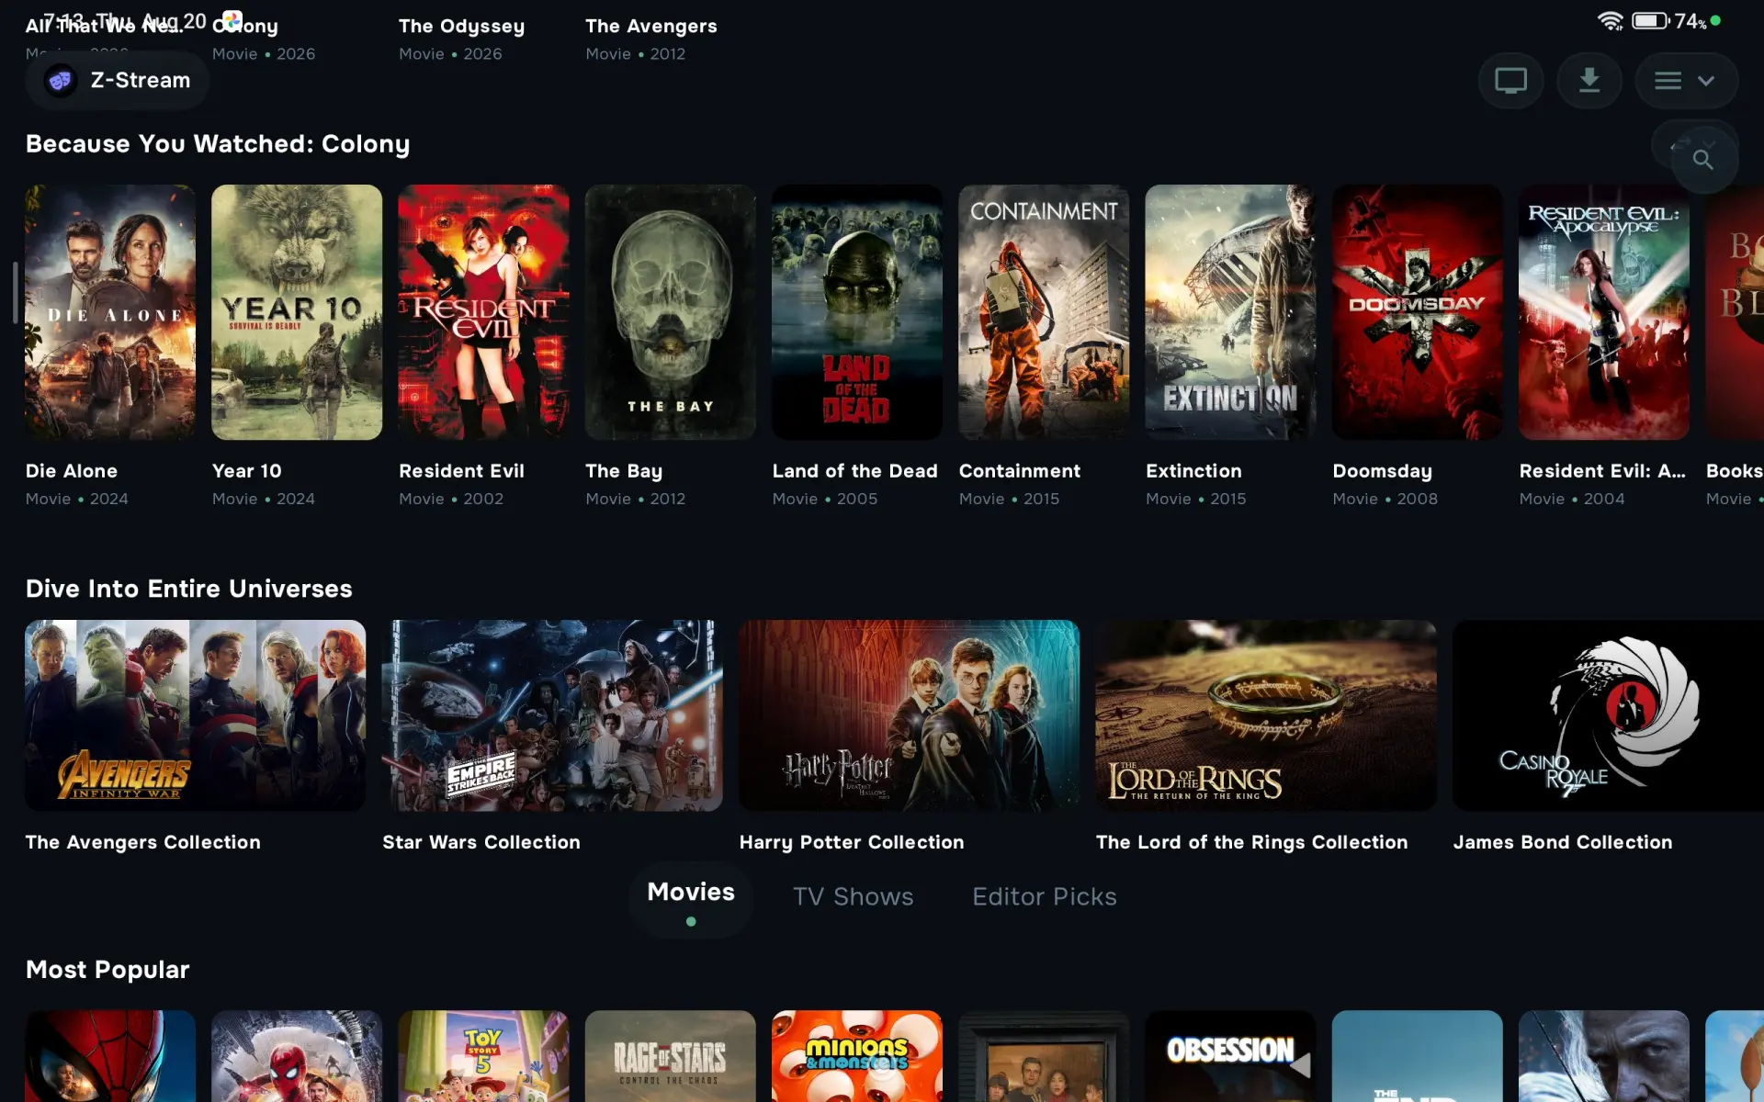
Task: Click the search magnifier icon
Action: click(x=1703, y=160)
